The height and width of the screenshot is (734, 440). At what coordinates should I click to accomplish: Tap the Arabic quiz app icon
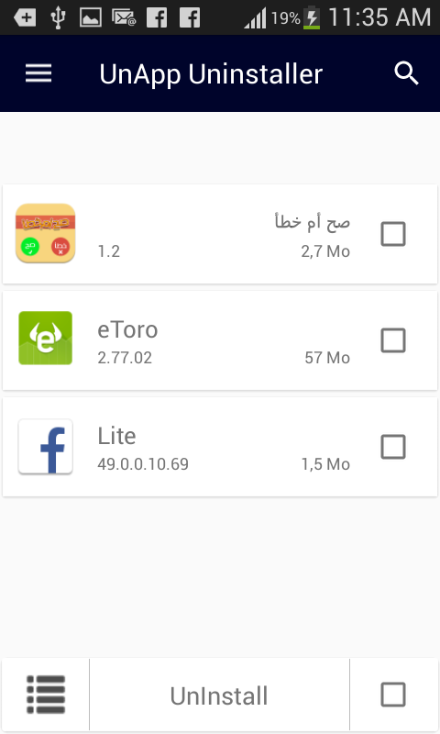[x=45, y=233]
